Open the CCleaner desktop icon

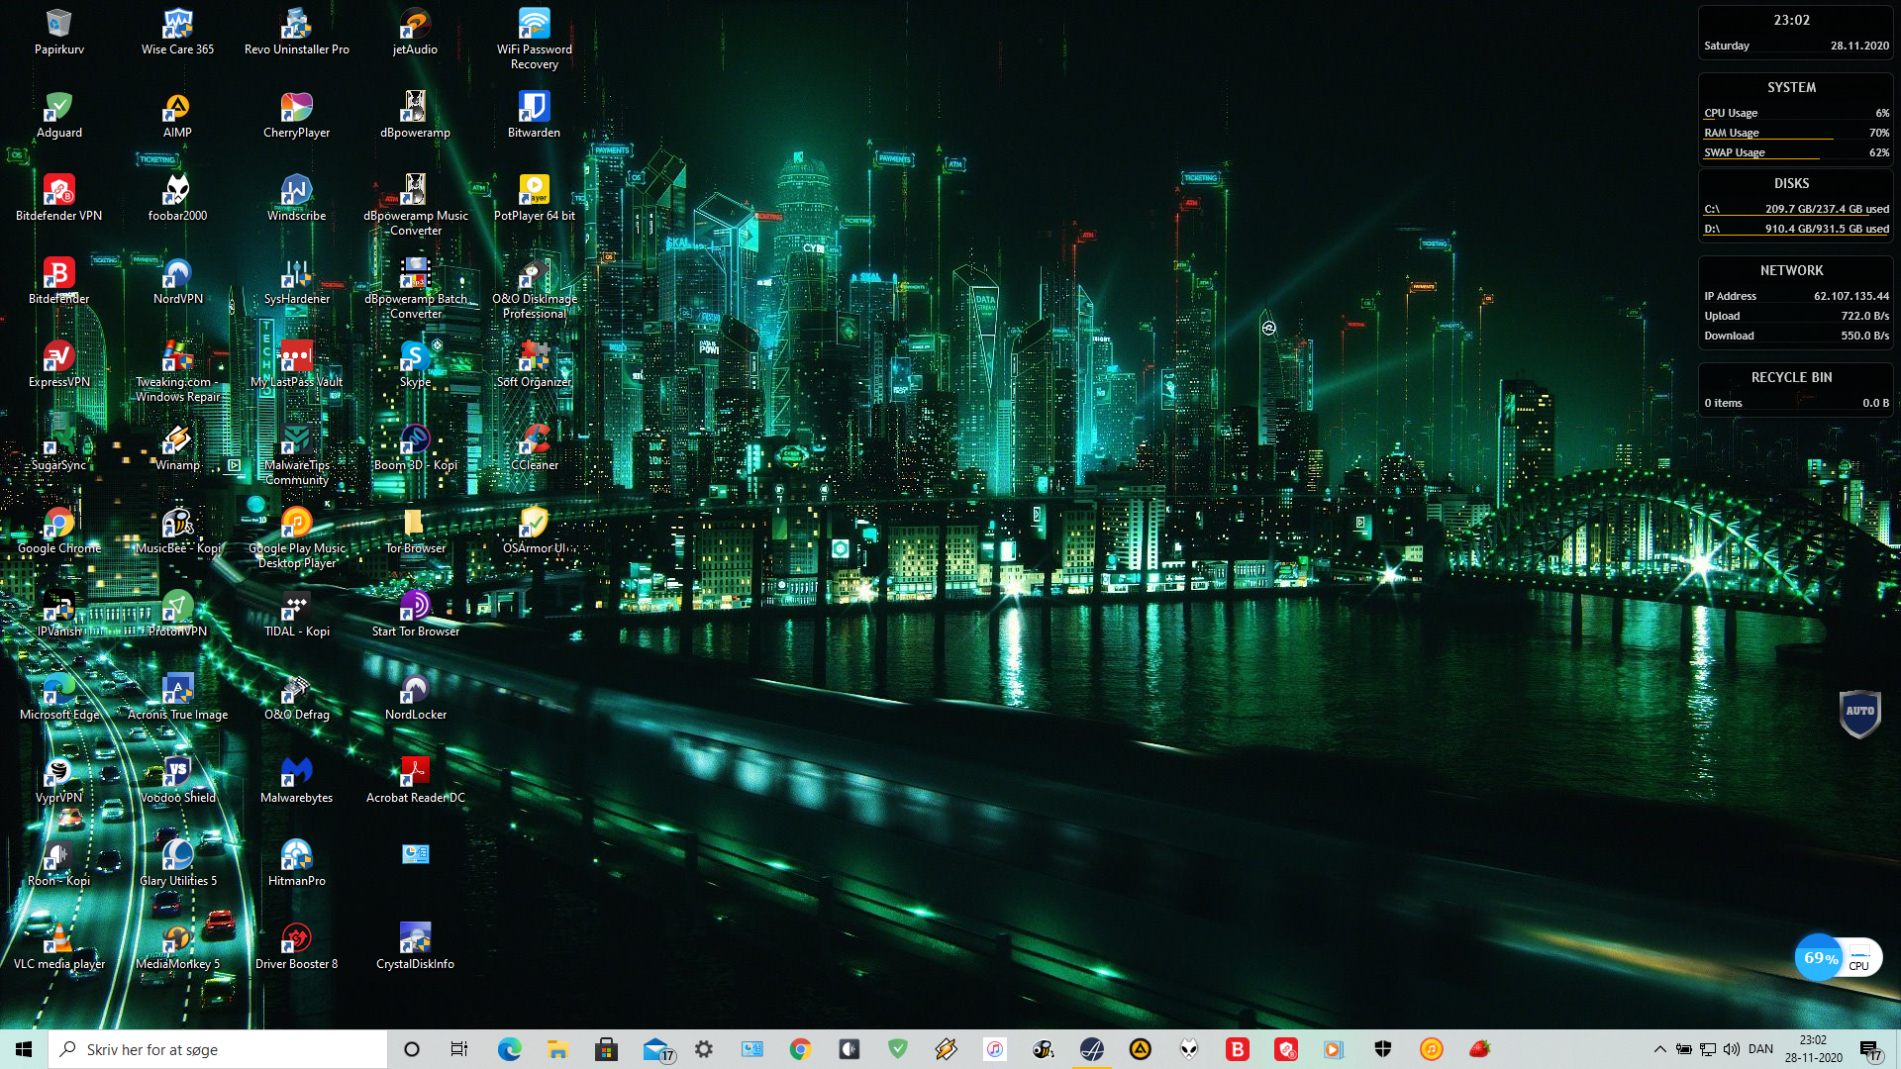click(x=534, y=439)
